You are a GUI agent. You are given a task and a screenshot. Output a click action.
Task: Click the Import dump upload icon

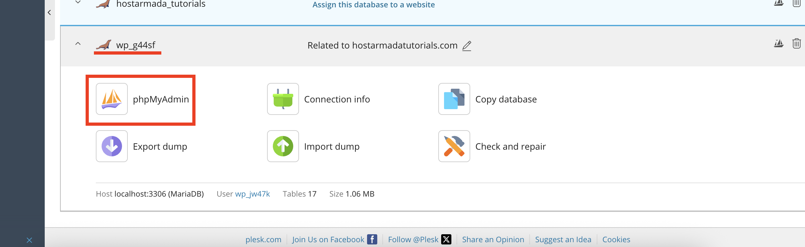point(283,146)
